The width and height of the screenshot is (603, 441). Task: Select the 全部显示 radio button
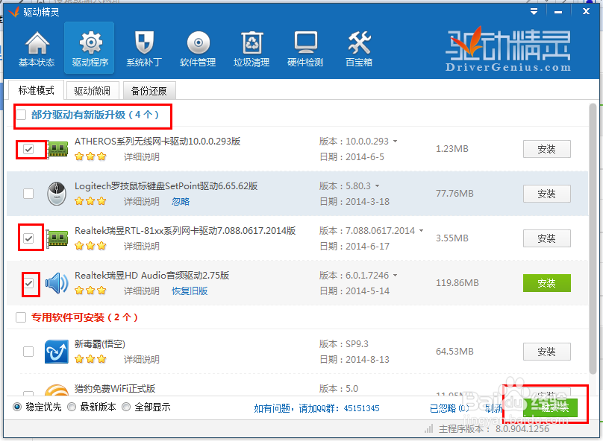pyautogui.click(x=126, y=407)
